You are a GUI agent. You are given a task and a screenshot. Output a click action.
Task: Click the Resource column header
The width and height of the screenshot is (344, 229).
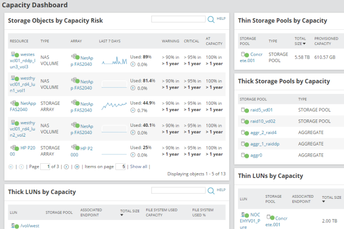coord(19,41)
